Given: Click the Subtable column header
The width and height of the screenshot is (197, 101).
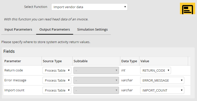Looking at the screenshot, I should [x=96, y=61].
